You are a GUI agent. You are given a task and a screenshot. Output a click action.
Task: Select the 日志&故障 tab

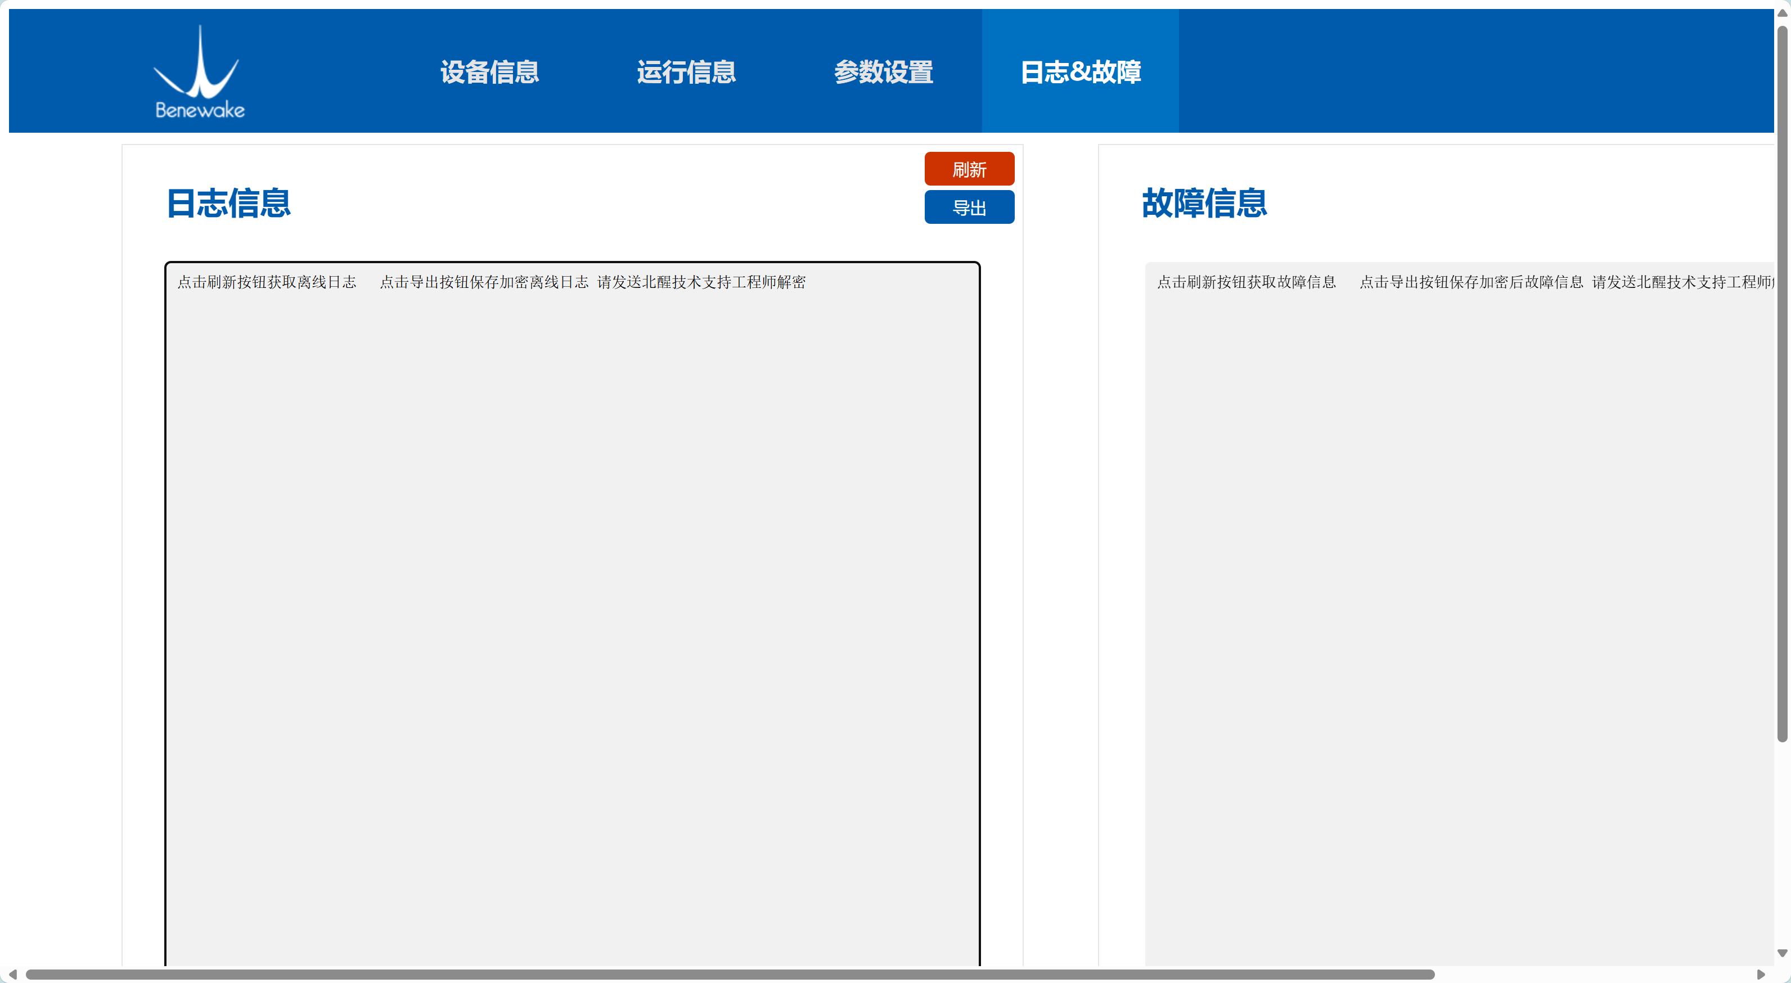pyautogui.click(x=1081, y=71)
